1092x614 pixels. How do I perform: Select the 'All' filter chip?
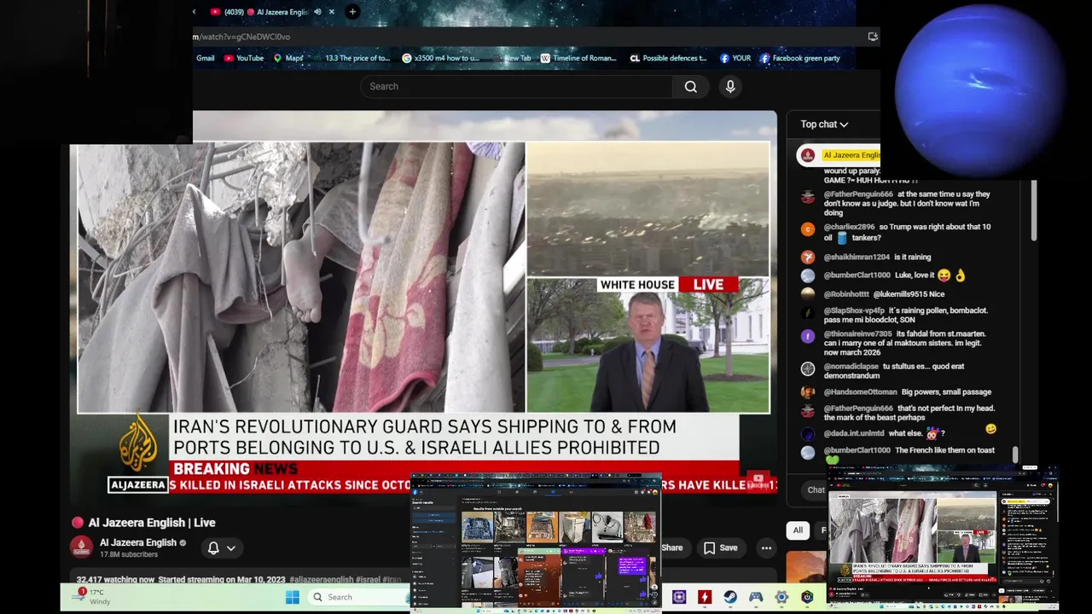pos(798,530)
